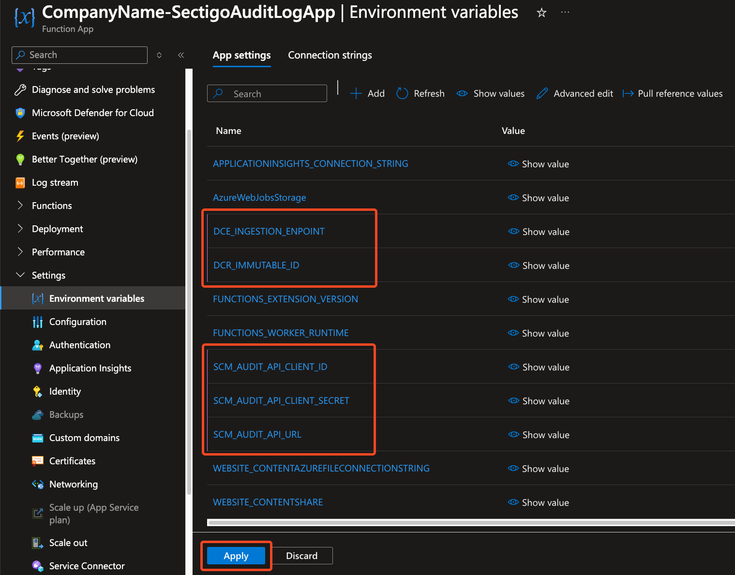Toggle Show values for all settings
The width and height of the screenshot is (735, 575).
[491, 93]
